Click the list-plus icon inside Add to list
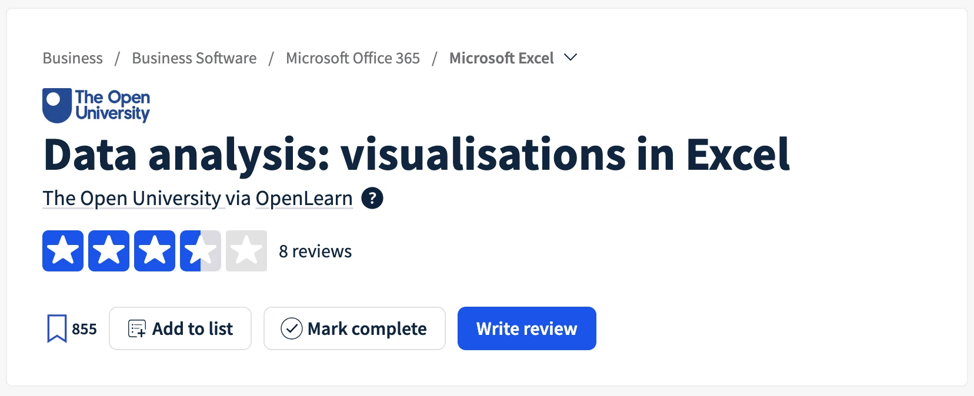974x396 pixels. tap(136, 328)
